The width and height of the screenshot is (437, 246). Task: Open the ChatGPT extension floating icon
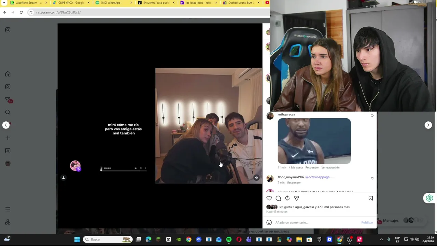[429, 198]
